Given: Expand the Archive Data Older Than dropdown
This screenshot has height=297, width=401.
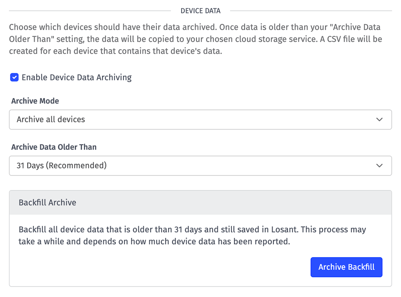Looking at the screenshot, I should [200, 166].
